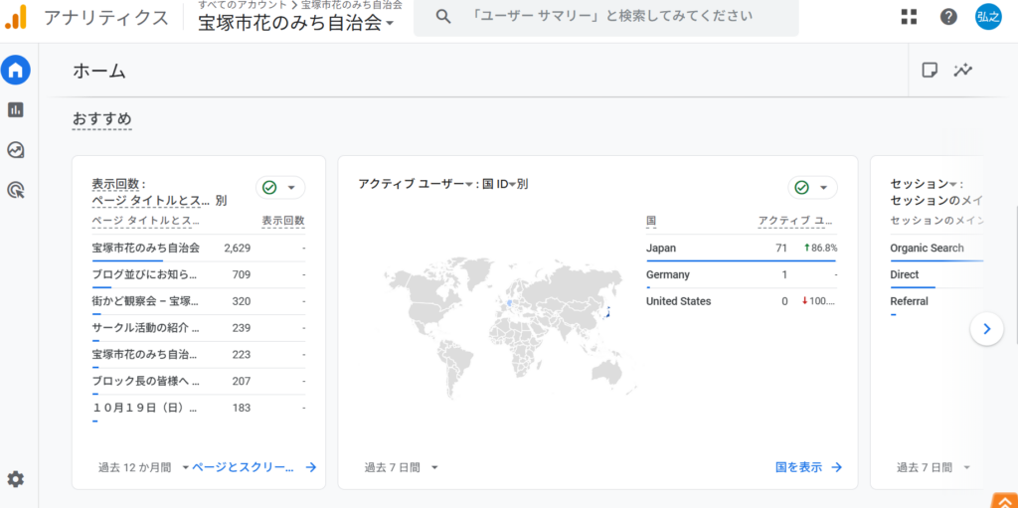
Task: Open Reports bar chart icon in sidebar
Action: click(16, 110)
